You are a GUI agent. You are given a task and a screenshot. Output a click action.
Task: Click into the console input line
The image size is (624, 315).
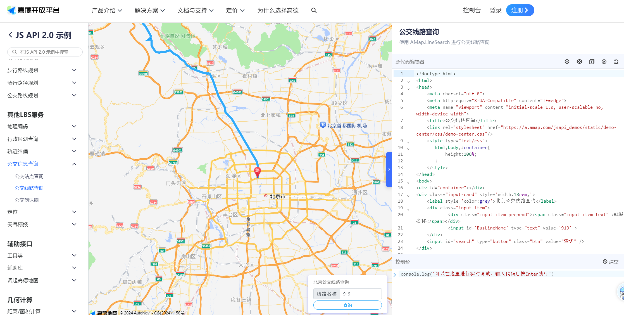[x=511, y=274]
